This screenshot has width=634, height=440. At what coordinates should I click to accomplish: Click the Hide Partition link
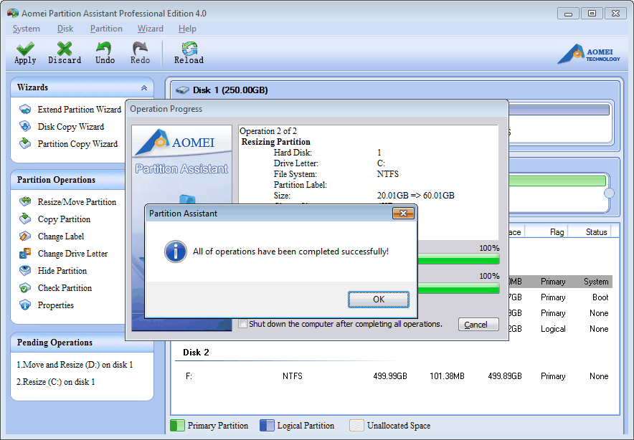[x=62, y=271]
